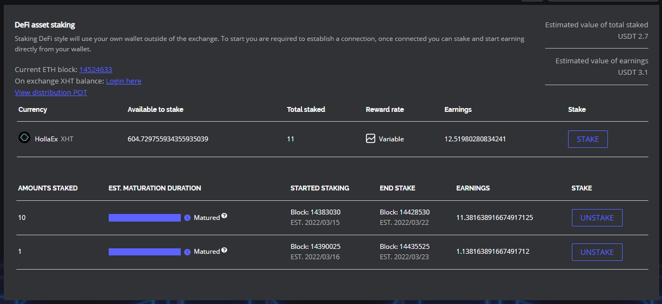The image size is (662, 304).
Task: Click the HollaEx XHT coin icon
Action: pos(24,138)
